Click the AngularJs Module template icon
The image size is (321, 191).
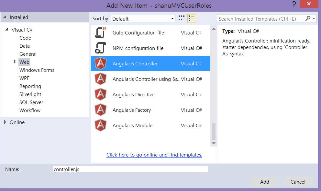pyautogui.click(x=101, y=125)
